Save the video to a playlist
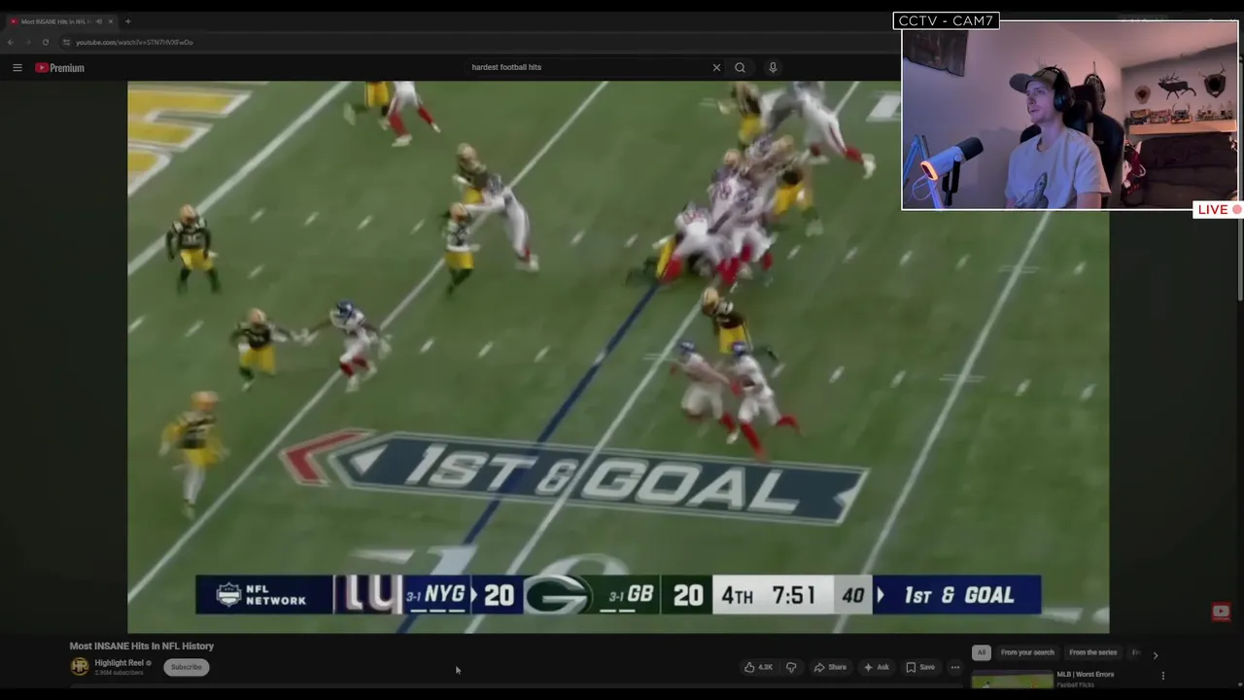The height and width of the screenshot is (700, 1244). [920, 667]
